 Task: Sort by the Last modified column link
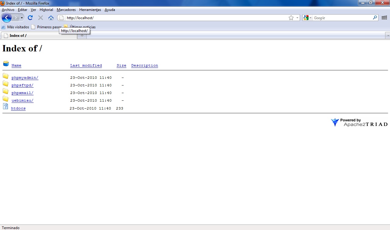(86, 65)
